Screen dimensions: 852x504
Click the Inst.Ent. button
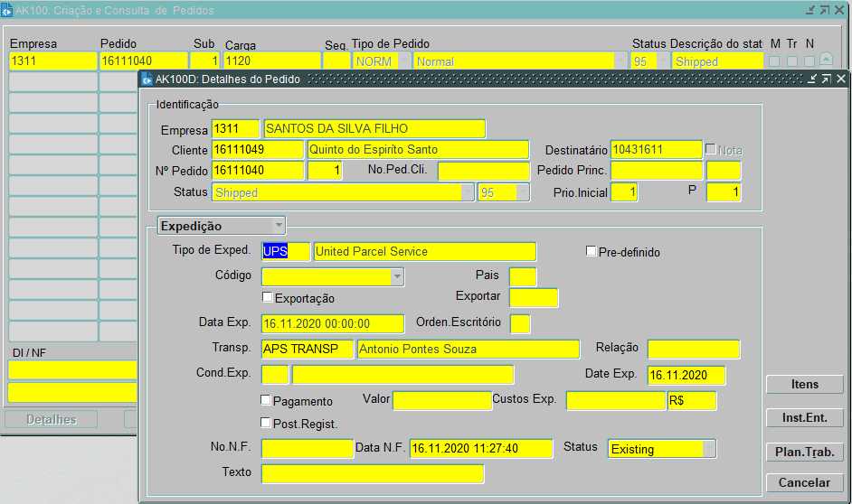pos(804,417)
